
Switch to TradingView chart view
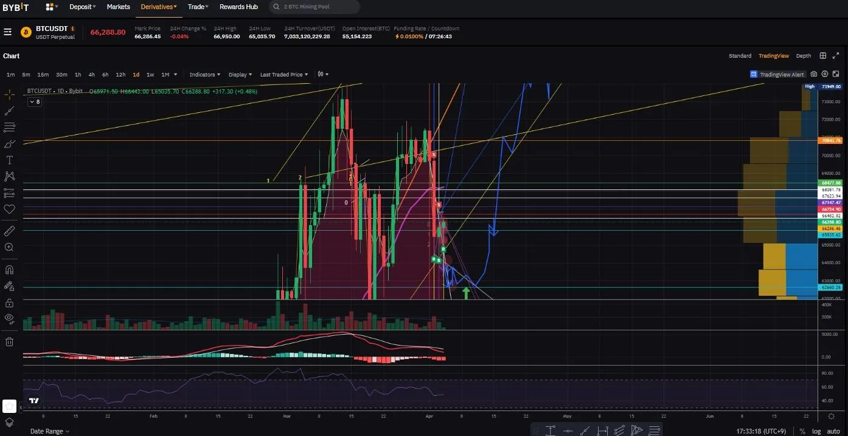point(774,56)
